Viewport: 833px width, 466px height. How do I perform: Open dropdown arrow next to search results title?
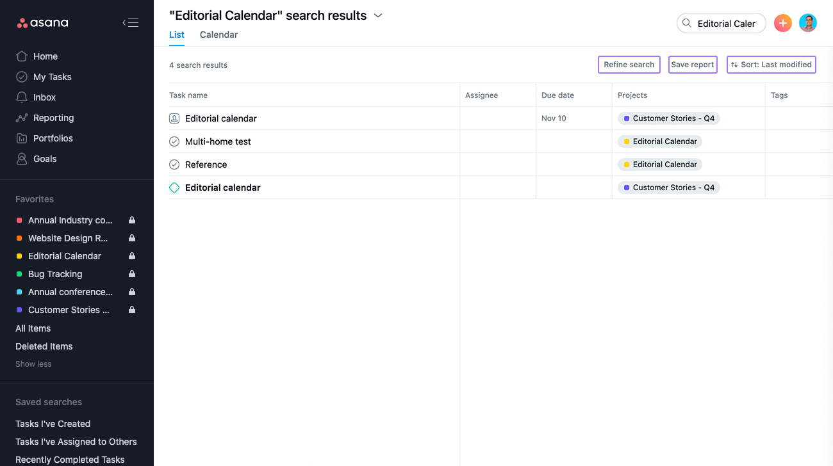pos(378,15)
